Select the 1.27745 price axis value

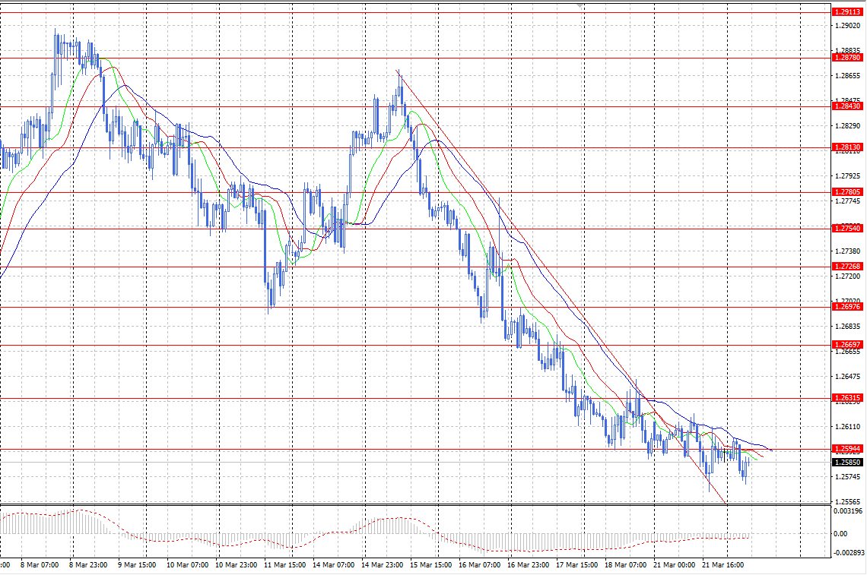point(848,201)
